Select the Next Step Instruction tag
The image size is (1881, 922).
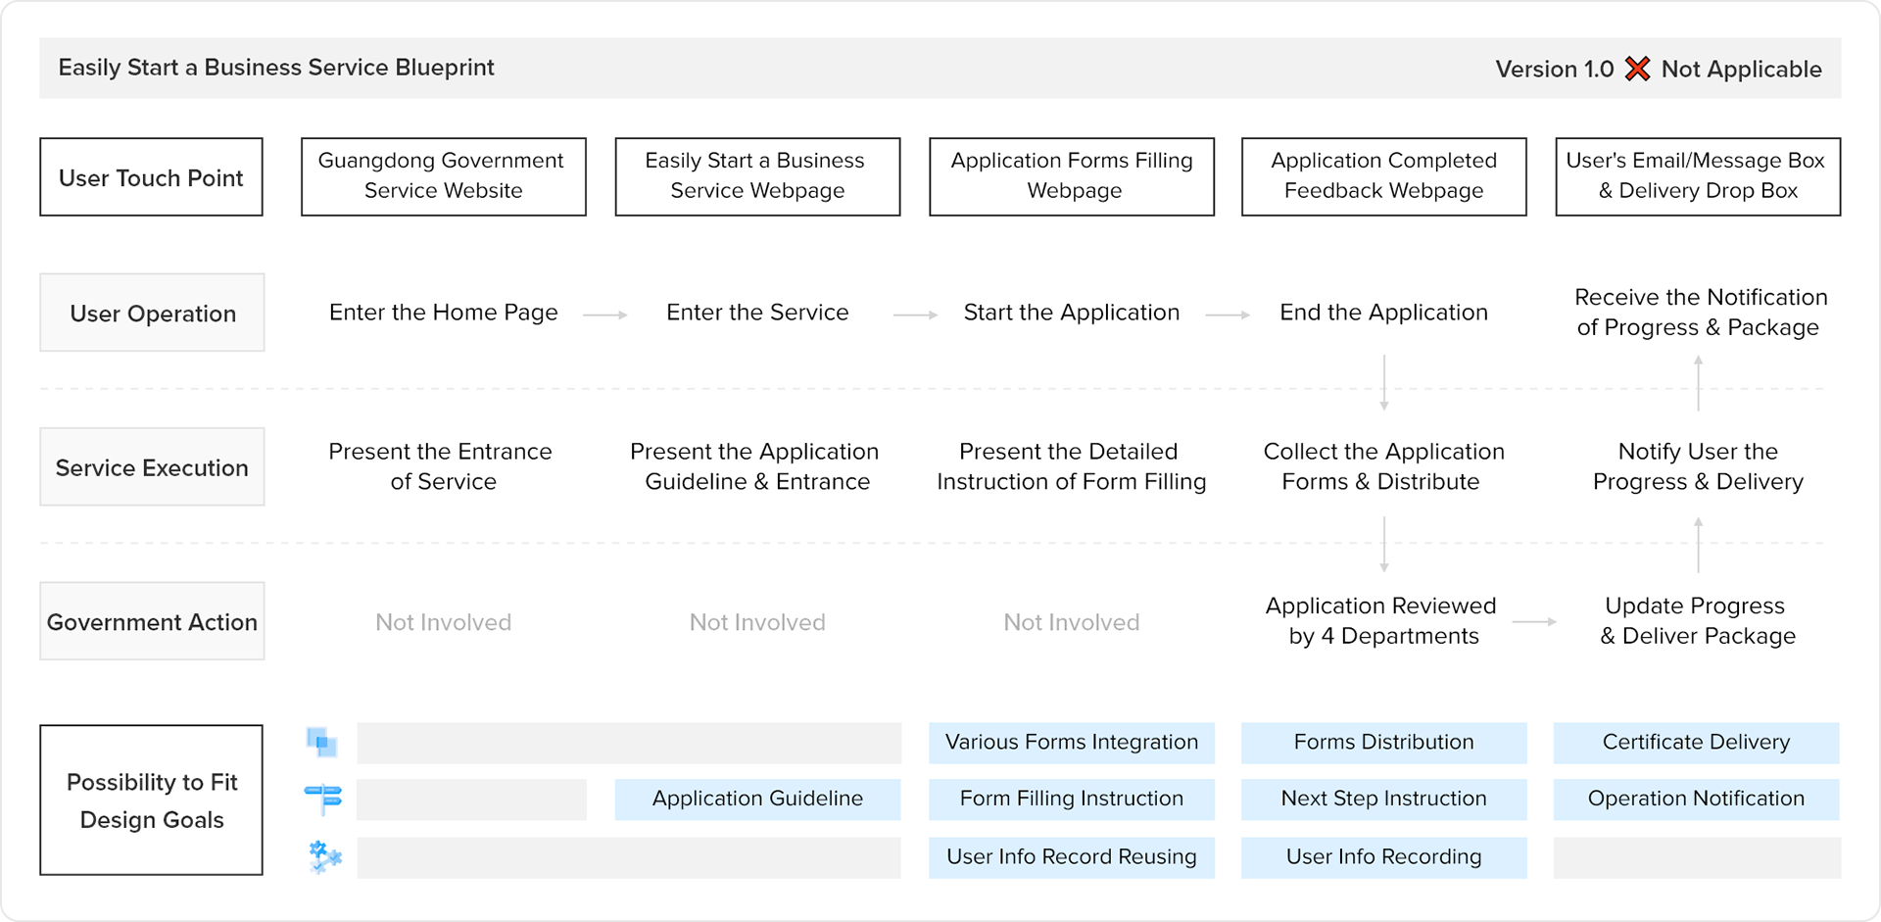[x=1384, y=800]
